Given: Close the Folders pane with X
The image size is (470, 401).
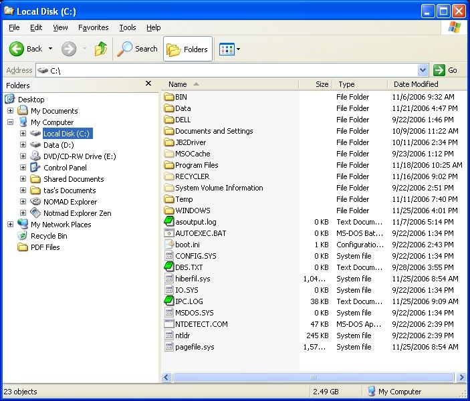Looking at the screenshot, I should (x=148, y=84).
